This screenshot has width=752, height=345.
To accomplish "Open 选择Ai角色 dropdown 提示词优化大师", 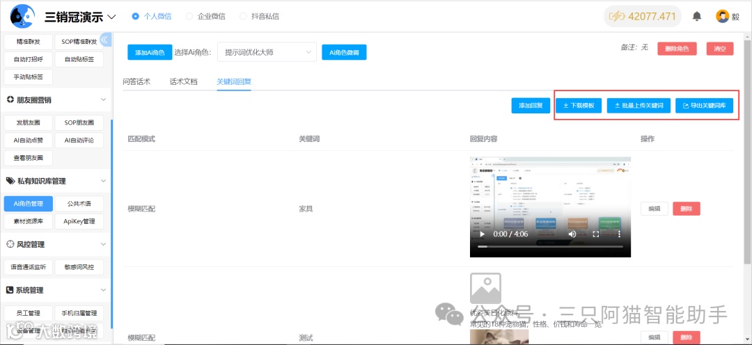I will tap(267, 52).
